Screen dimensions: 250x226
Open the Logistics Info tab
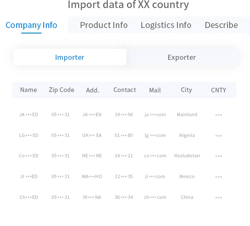(x=166, y=25)
